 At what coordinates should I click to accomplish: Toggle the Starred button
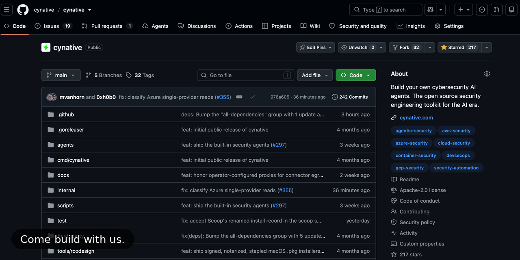[459, 48]
